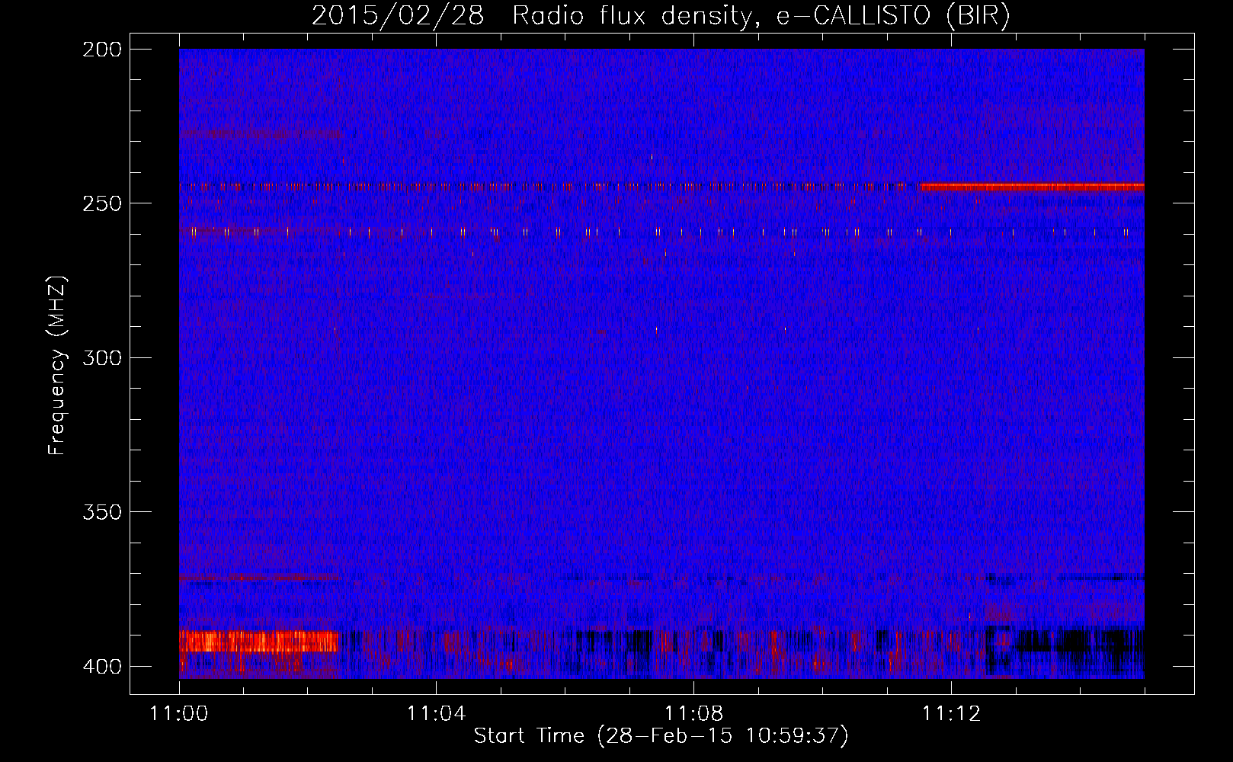
Task: Click the 400 frequency tick label
Action: click(x=101, y=667)
